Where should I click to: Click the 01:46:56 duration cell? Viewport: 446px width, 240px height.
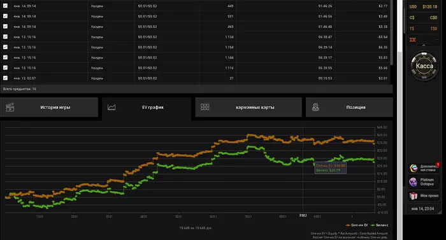325,16
